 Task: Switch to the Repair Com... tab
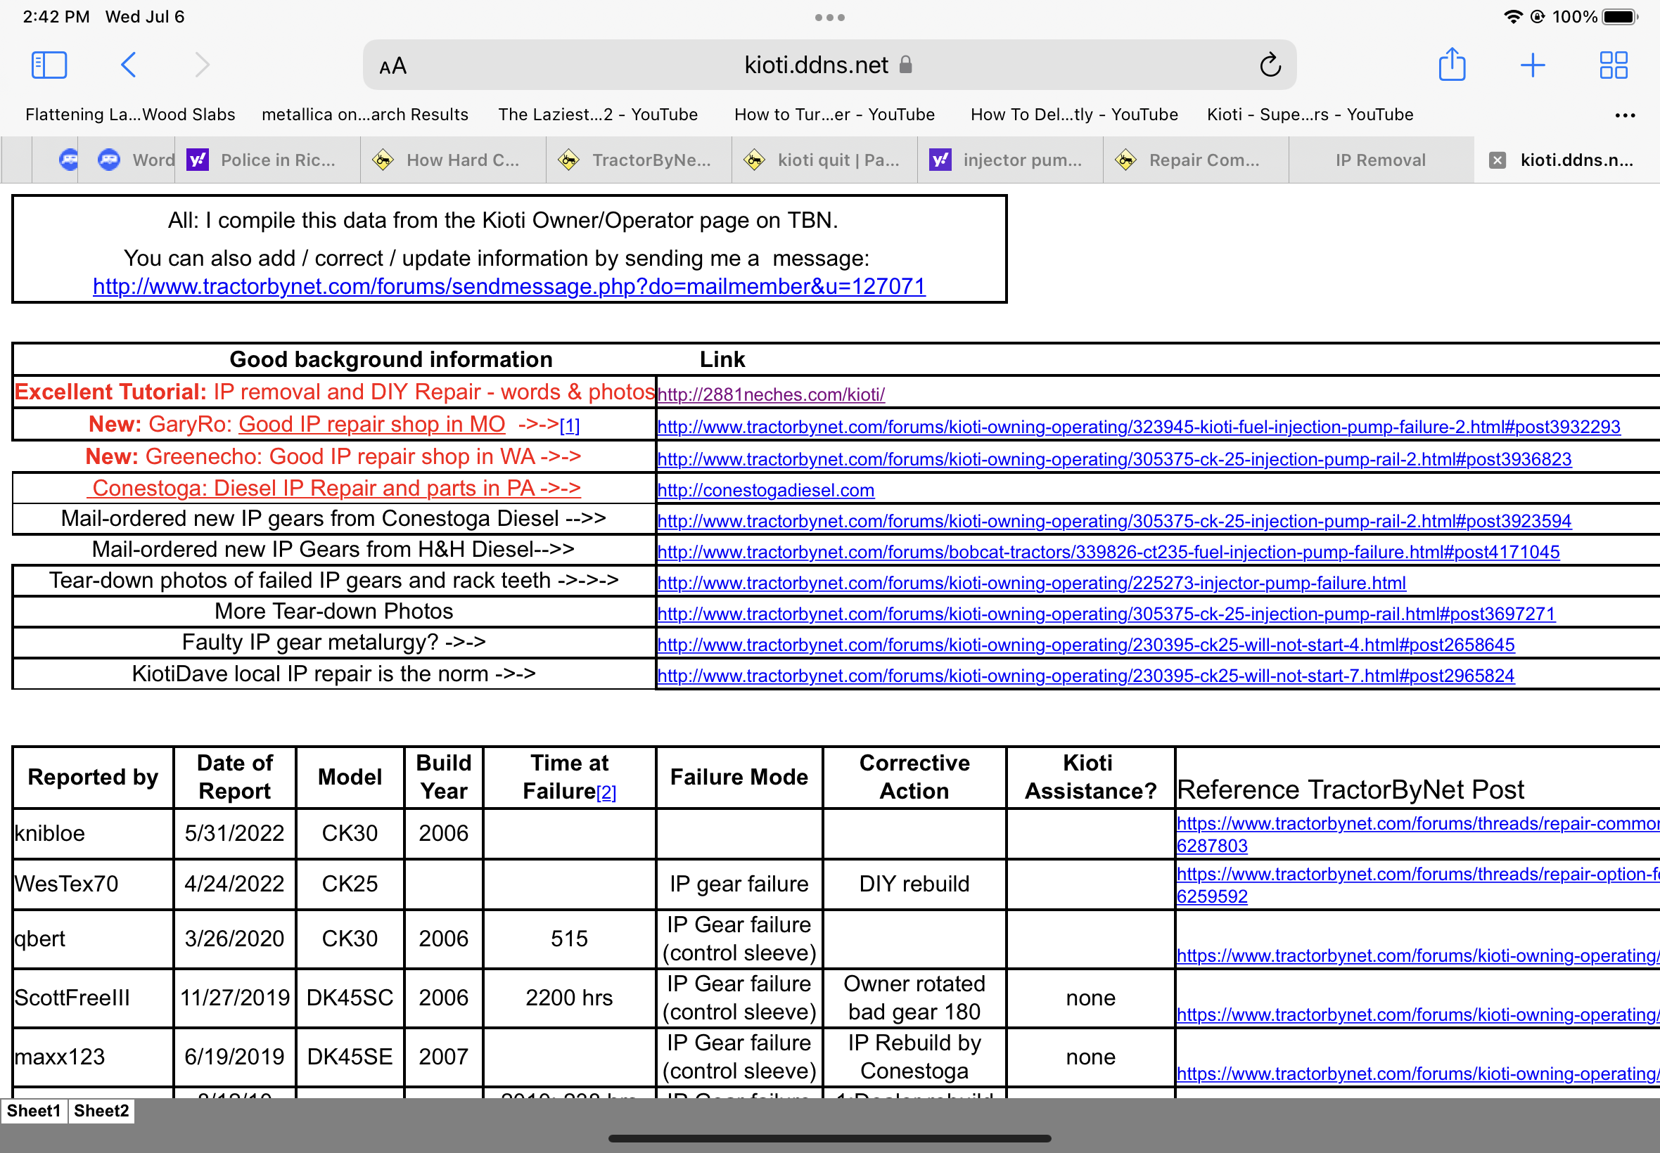click(1196, 160)
